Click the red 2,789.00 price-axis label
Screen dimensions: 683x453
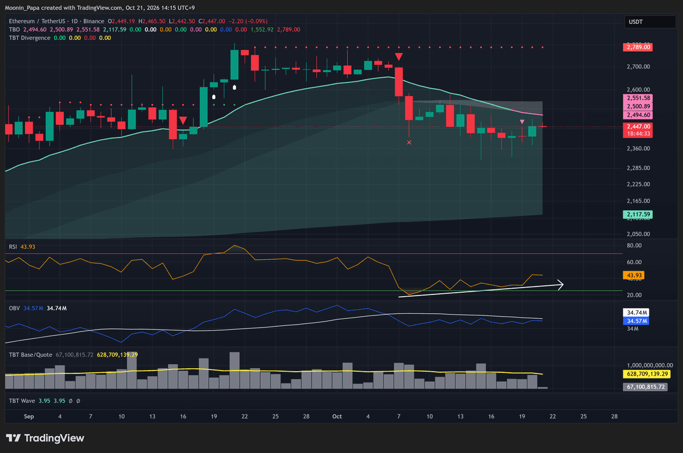[639, 47]
